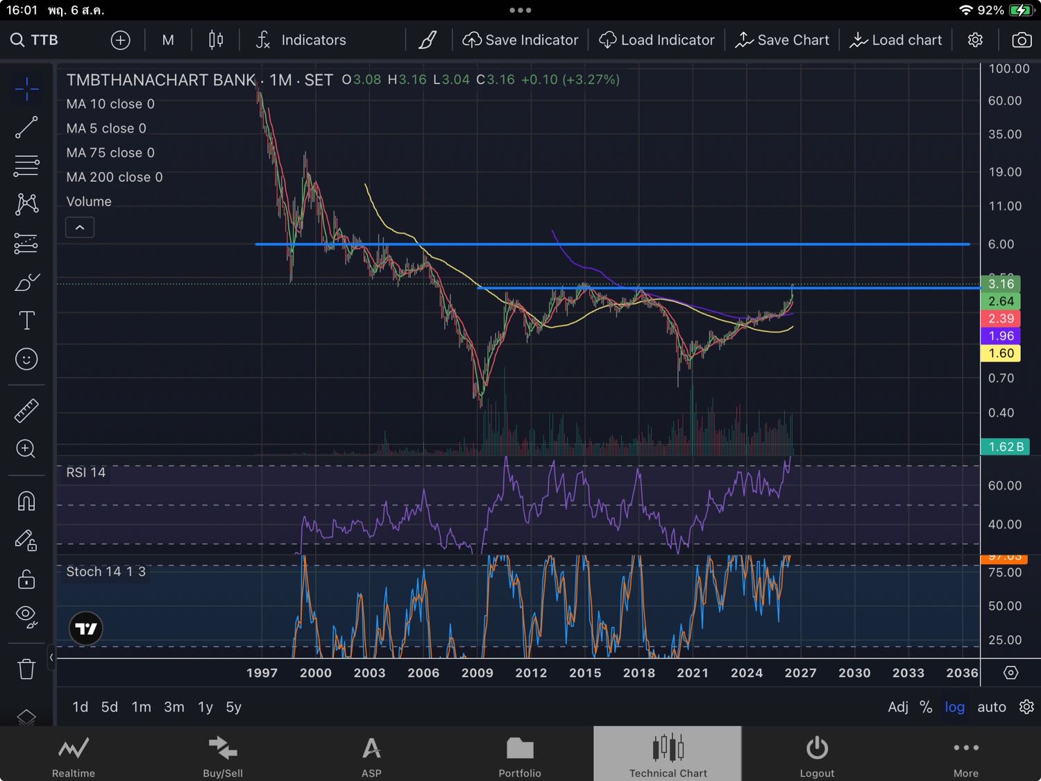This screenshot has height=781, width=1041.
Task: Select the MA 75 close indicator legend
Action: (x=110, y=153)
